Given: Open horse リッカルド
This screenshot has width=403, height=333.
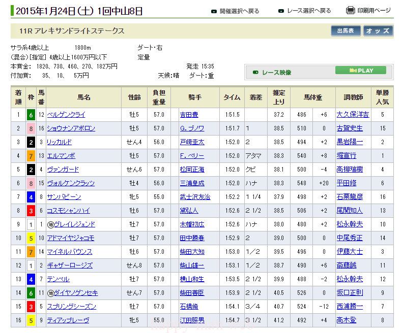Looking at the screenshot, I should [59, 142].
